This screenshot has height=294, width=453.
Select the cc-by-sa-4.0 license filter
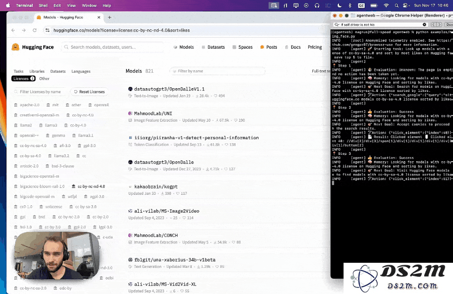(x=28, y=156)
